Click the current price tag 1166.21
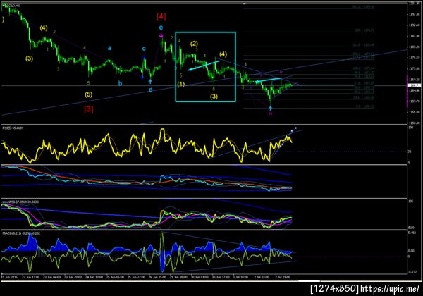This screenshot has width=423, height=296. pos(414,85)
